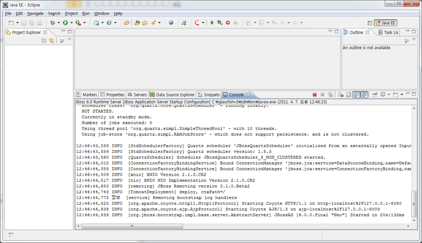Maximize the Console panel

pos(414,94)
